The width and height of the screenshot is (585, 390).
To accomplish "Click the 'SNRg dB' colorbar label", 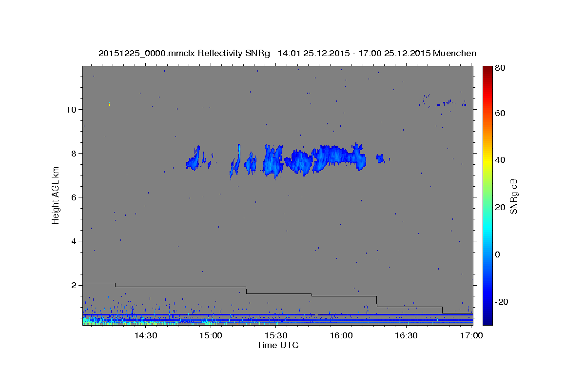I will tap(513, 196).
